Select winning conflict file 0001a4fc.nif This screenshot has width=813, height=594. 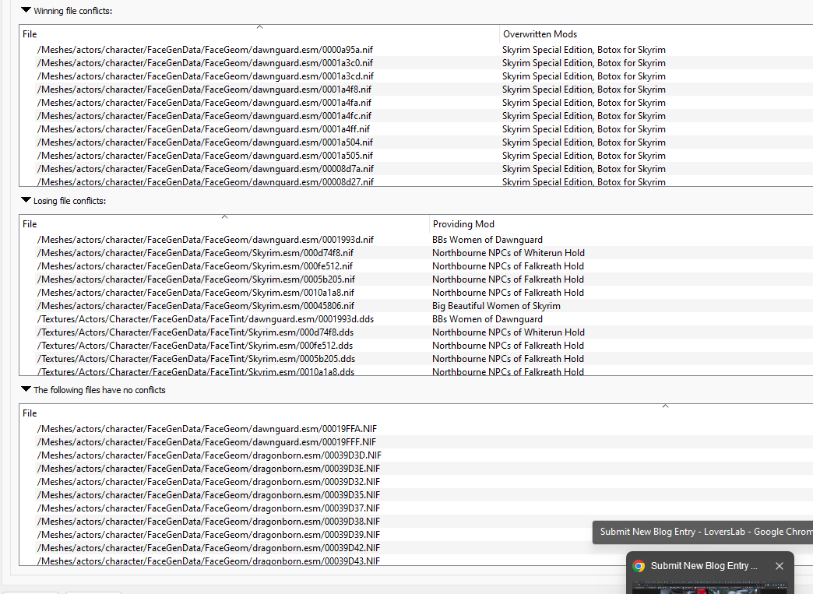204,115
